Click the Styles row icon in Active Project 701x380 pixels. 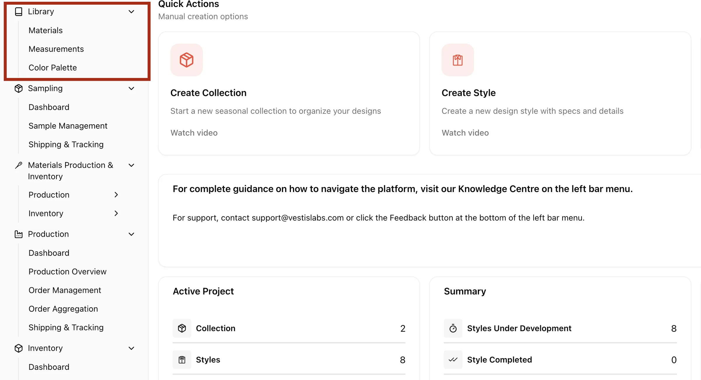pos(182,360)
